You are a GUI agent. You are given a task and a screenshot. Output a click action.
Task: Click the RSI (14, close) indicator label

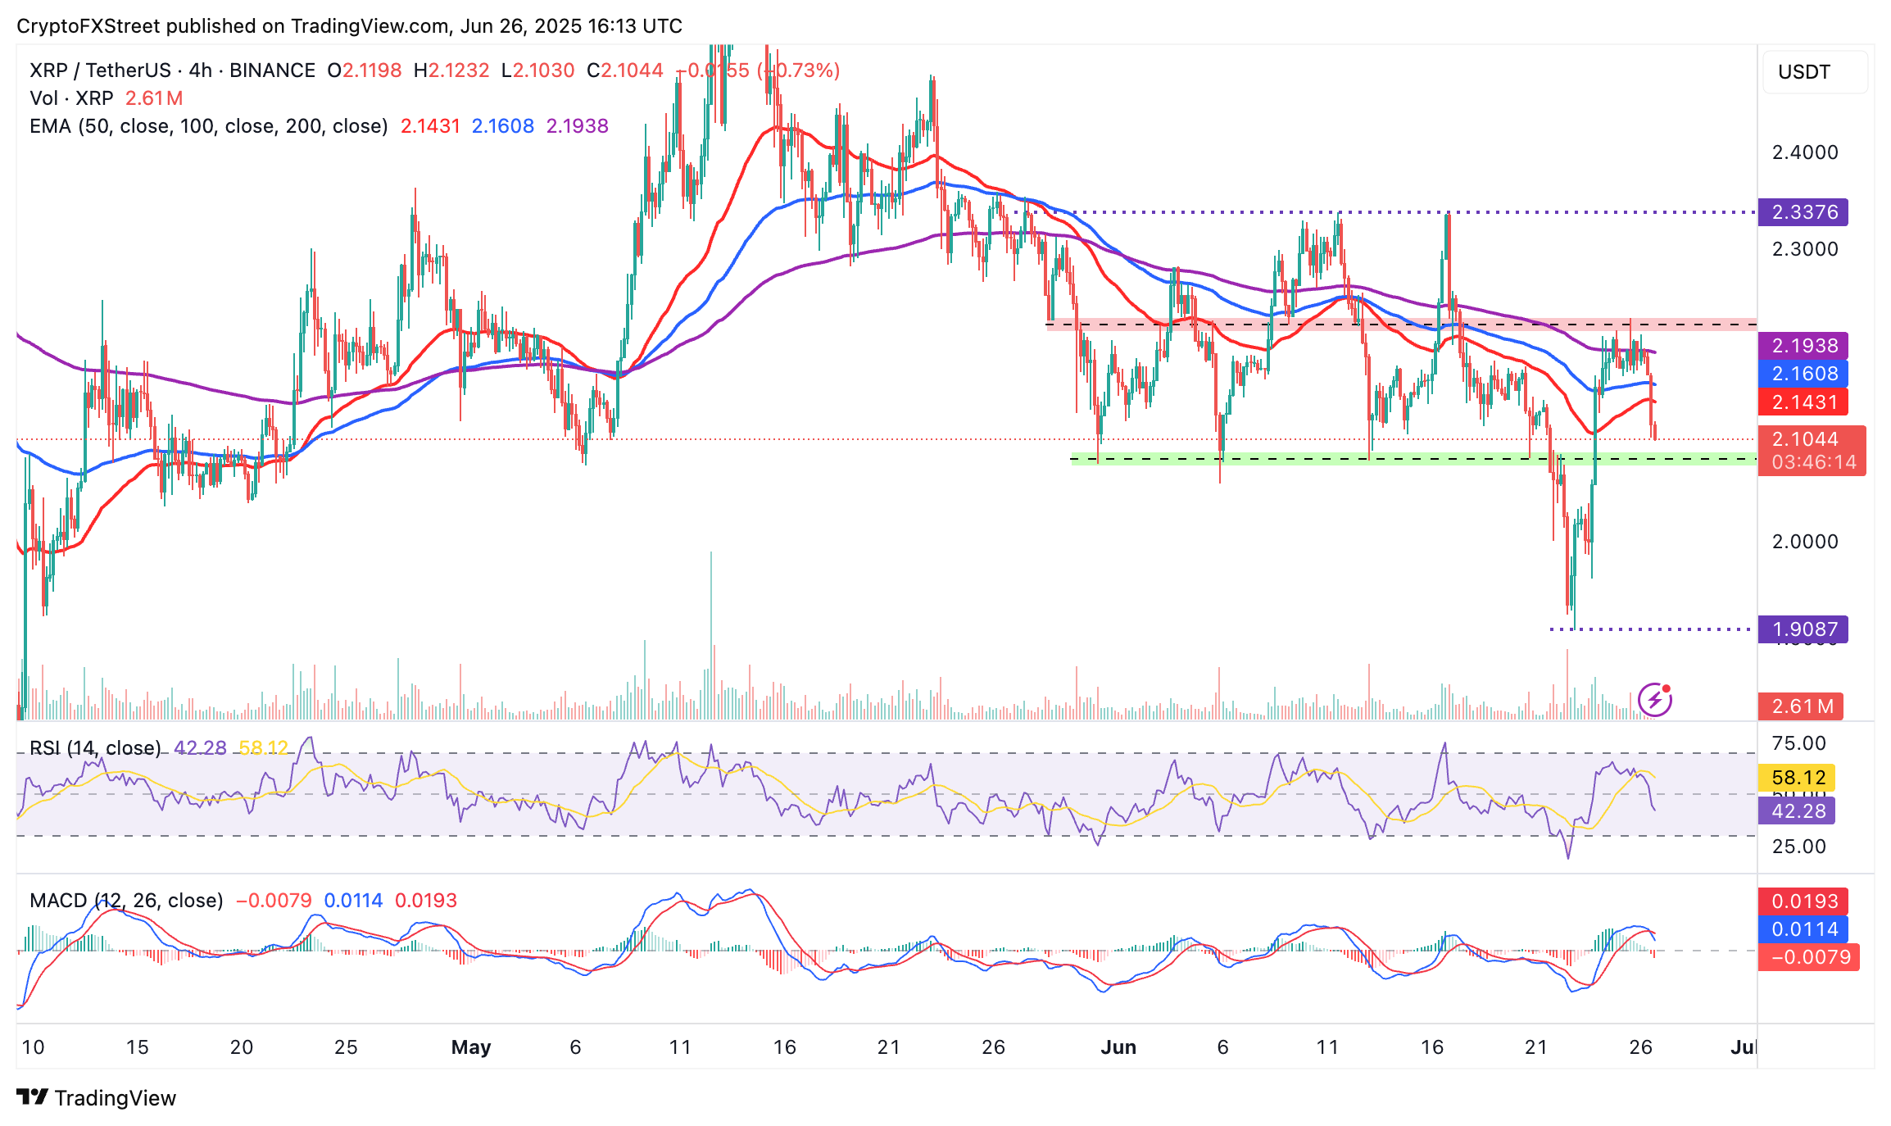point(95,747)
